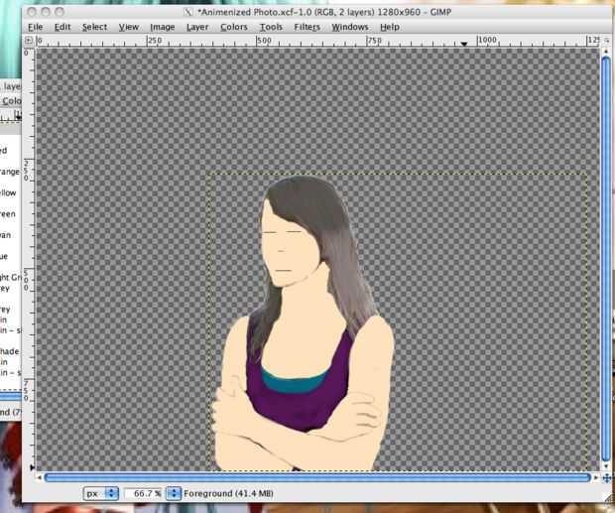Open the Windows menu
The height and width of the screenshot is (513, 615).
(350, 27)
